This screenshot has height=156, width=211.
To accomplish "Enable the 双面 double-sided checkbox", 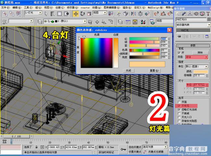I will 179,102.
